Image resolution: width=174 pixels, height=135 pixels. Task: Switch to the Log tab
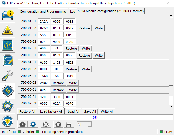73,12
